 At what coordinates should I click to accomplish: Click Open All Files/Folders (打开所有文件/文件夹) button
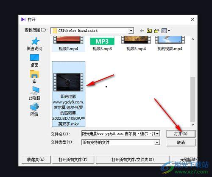pos(133,160)
